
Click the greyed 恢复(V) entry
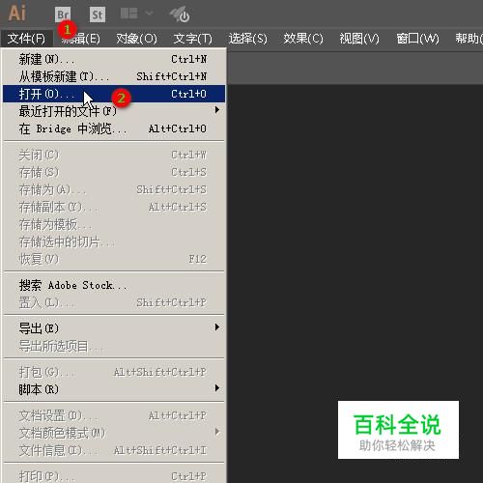point(114,259)
